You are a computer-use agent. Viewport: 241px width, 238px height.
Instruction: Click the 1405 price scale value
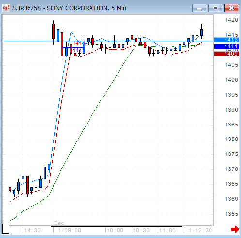(231, 65)
